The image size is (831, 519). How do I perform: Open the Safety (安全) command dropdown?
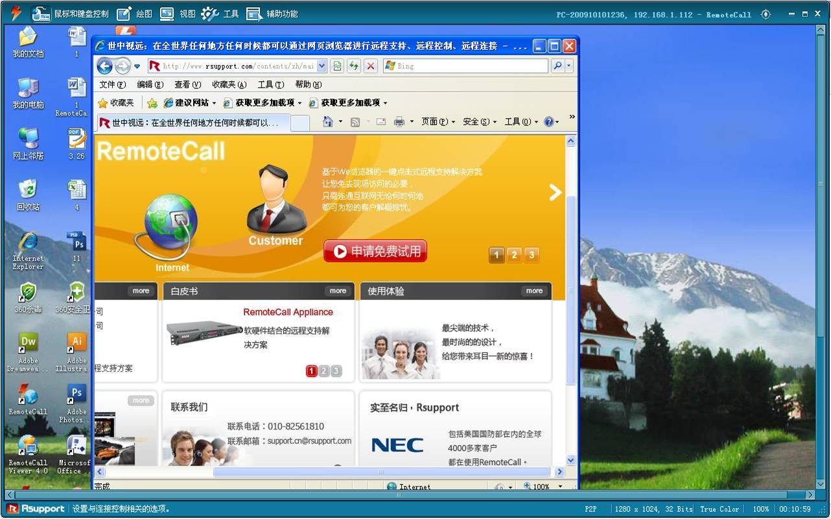pos(480,121)
